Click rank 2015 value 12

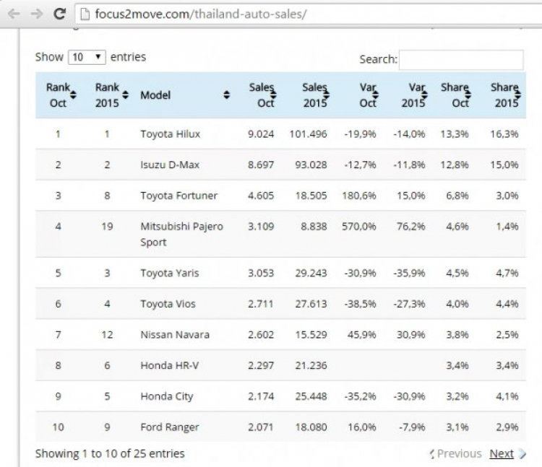point(107,334)
